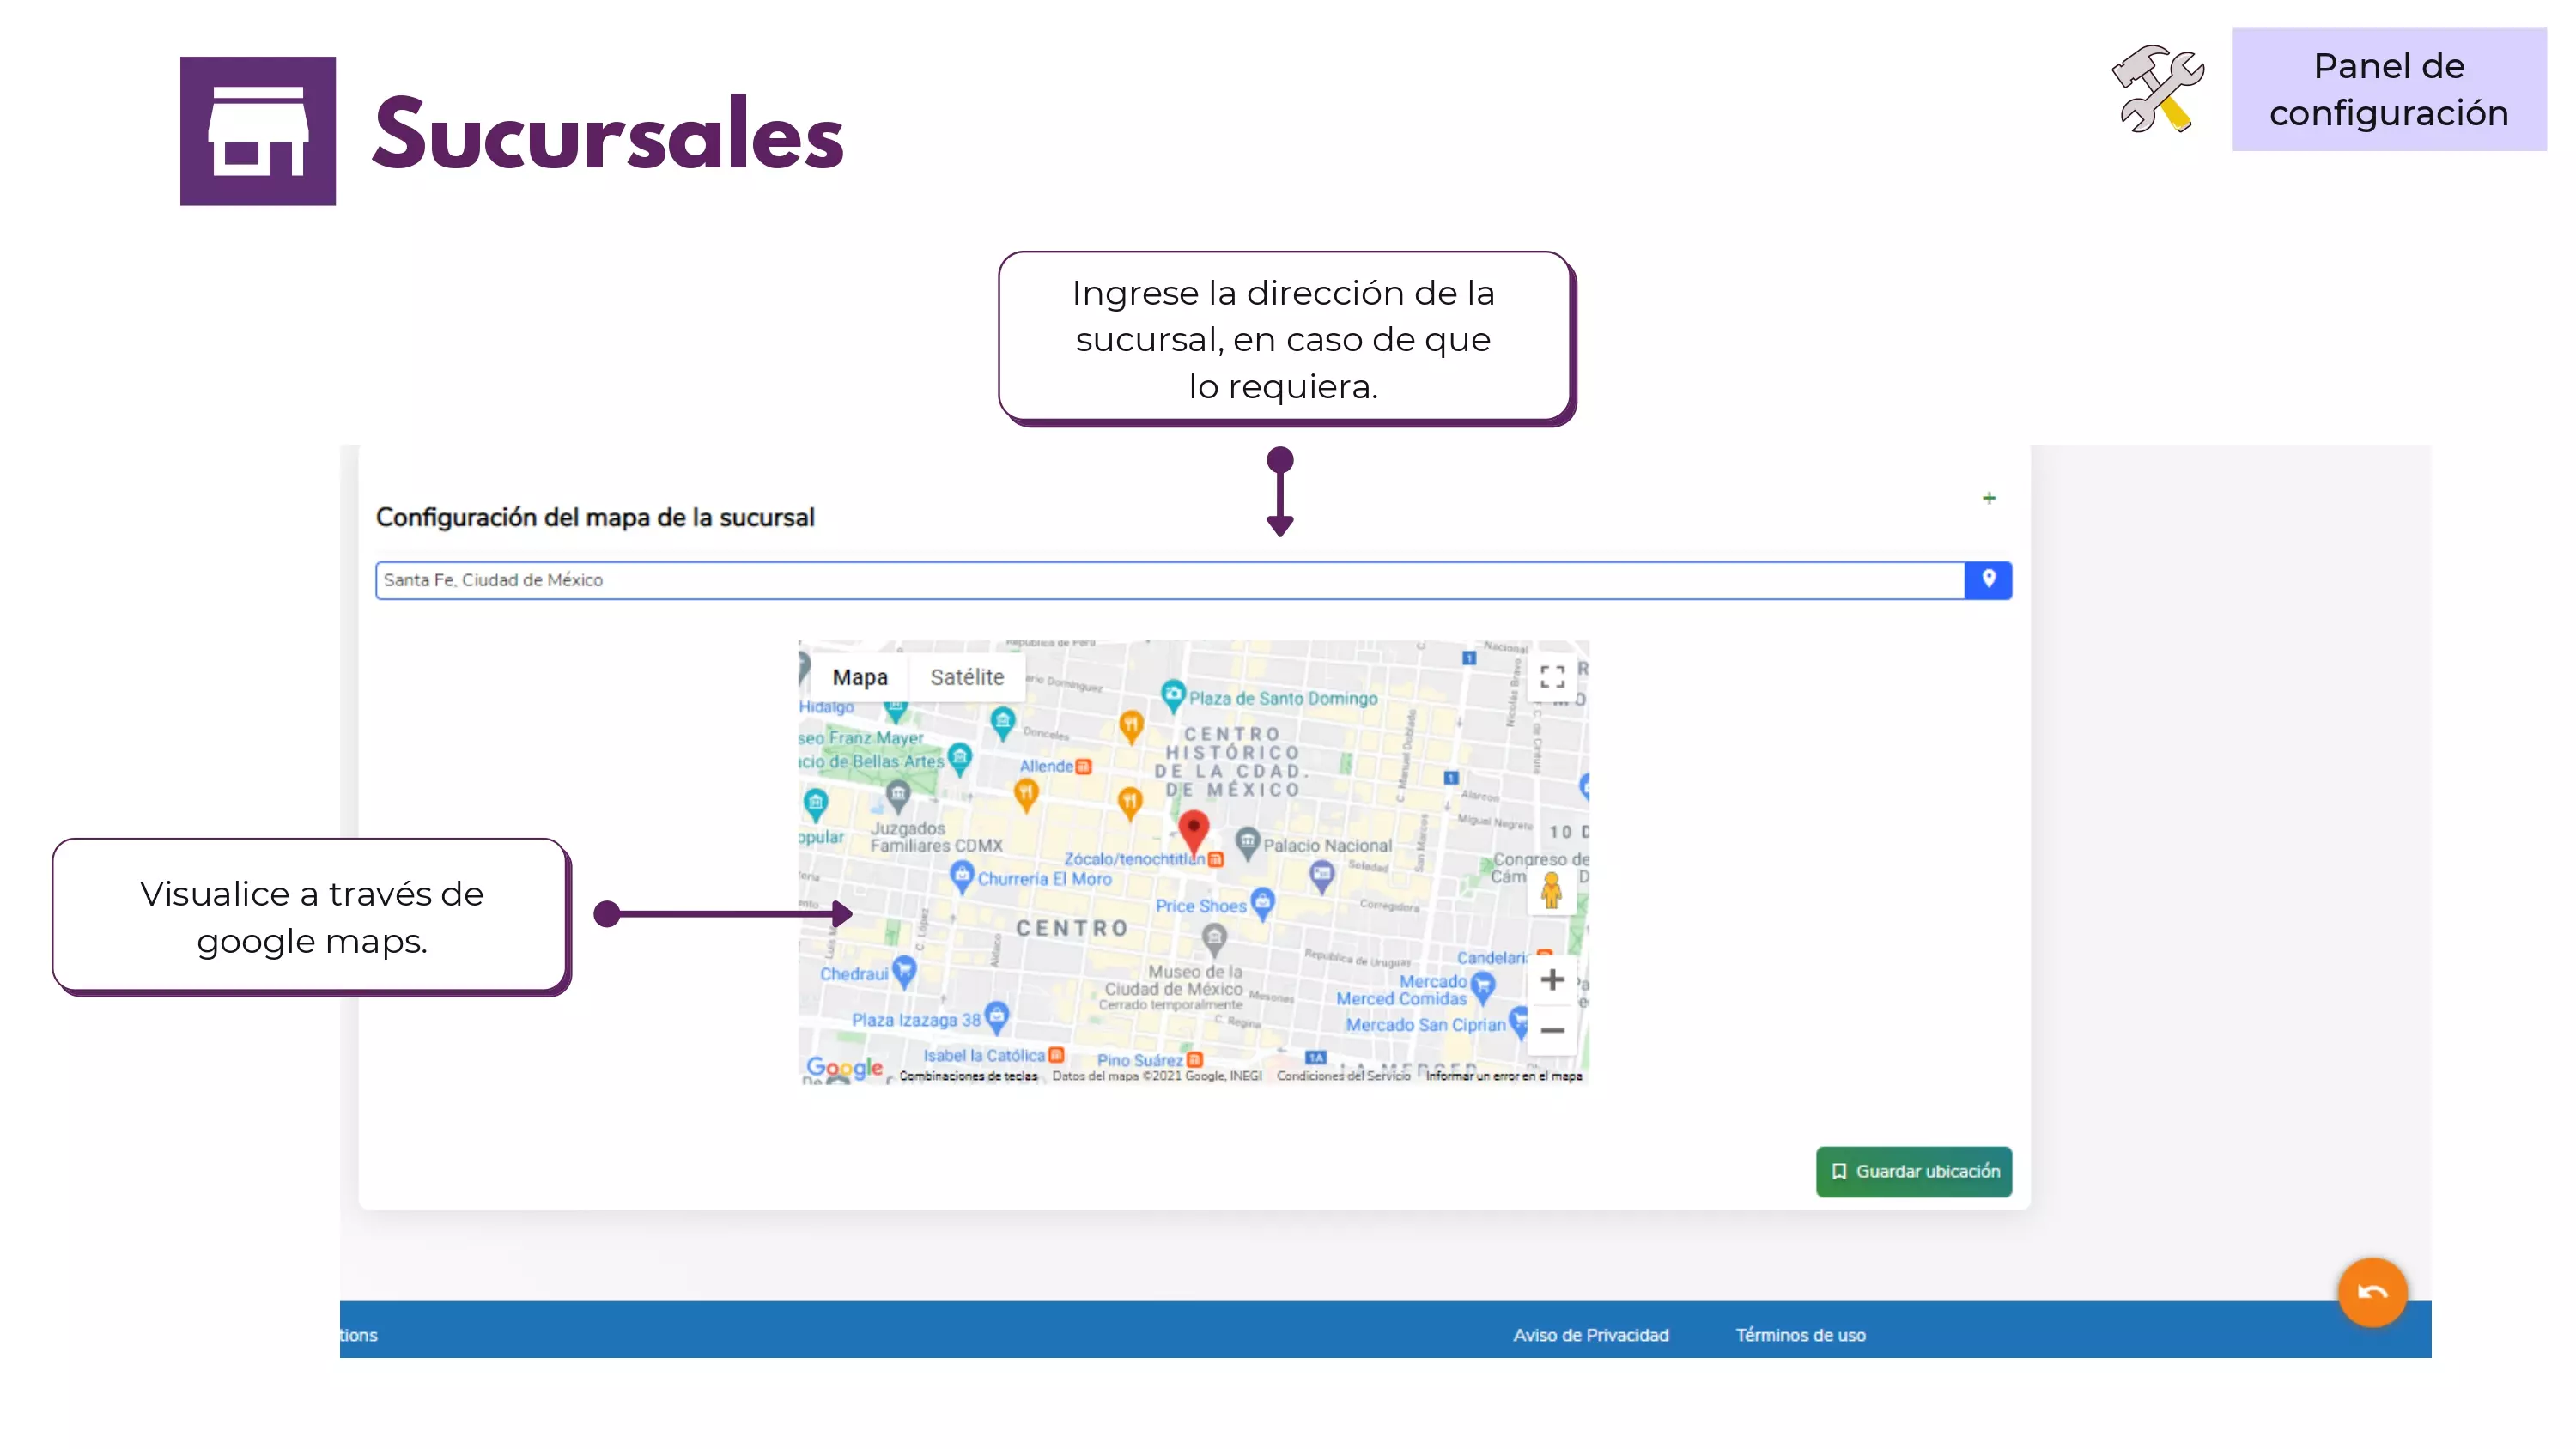Click Churrería El Moro map marker
This screenshot has height=1449, width=2576.
(x=961, y=876)
